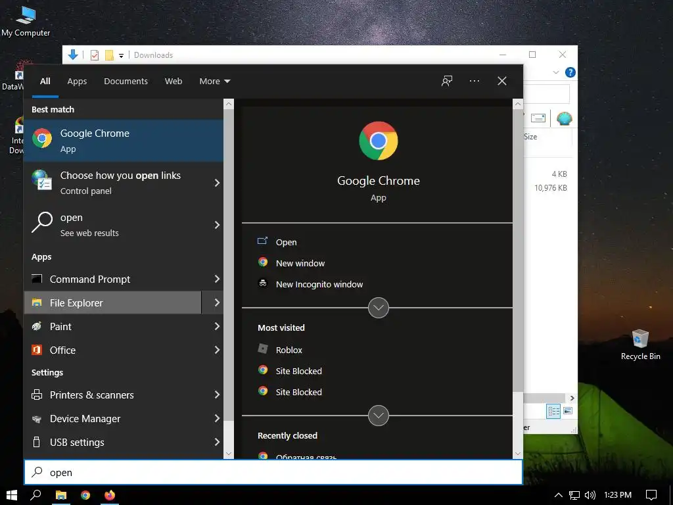Open File Explorer app result
673x505 pixels.
click(112, 302)
